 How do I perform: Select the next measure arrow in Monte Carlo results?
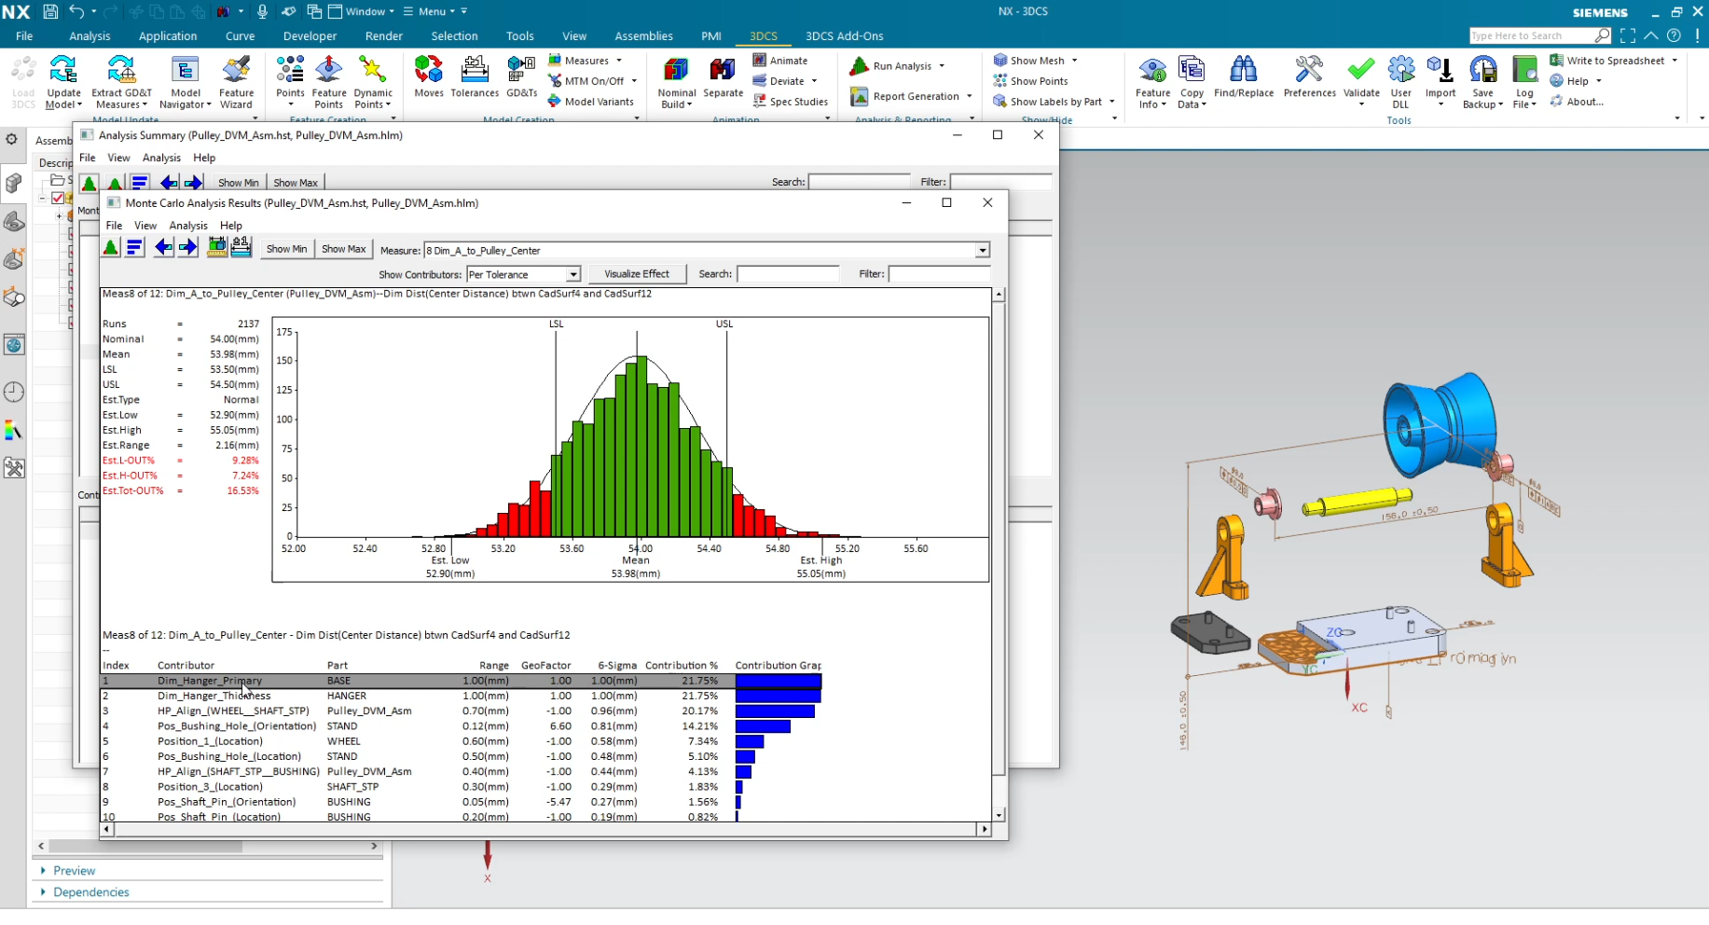[x=187, y=248]
